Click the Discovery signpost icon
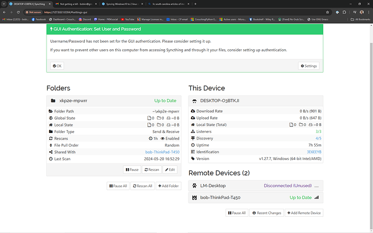 [193, 138]
